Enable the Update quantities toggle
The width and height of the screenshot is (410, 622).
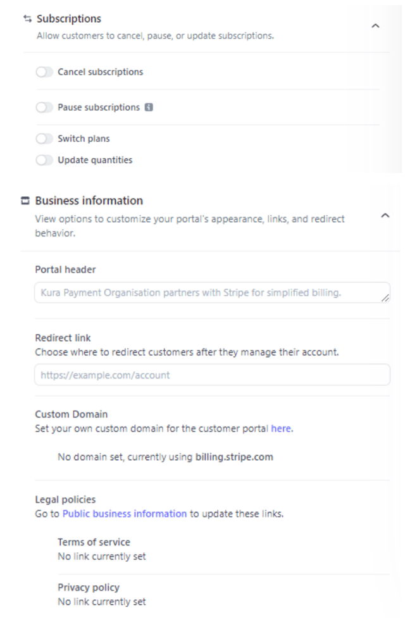tap(44, 160)
